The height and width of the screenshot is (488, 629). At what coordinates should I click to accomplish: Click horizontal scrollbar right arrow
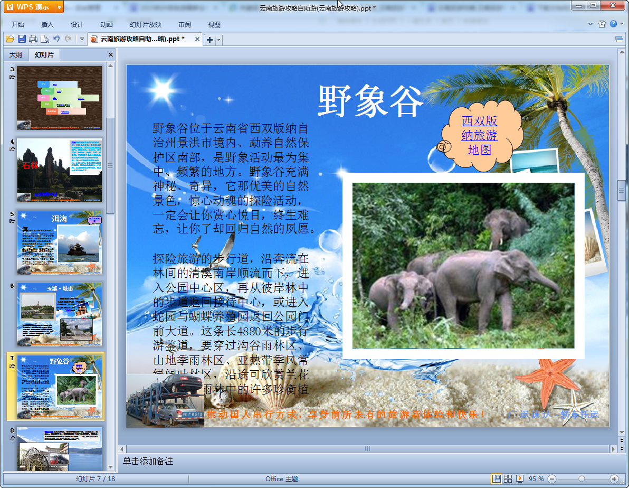613,449
